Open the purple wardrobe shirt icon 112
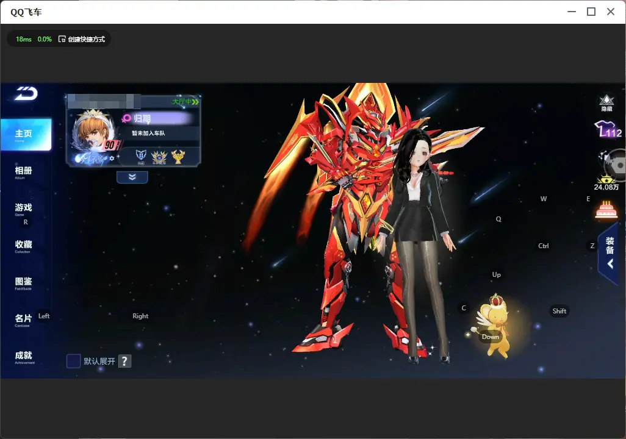This screenshot has width=626, height=439. (608, 129)
